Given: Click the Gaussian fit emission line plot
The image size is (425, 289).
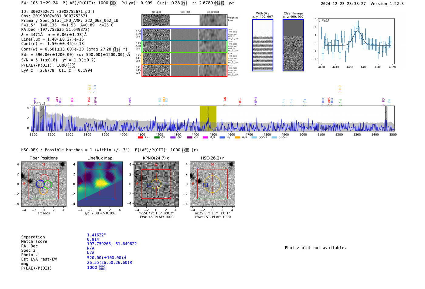Looking at the screenshot, I should 356,41.
